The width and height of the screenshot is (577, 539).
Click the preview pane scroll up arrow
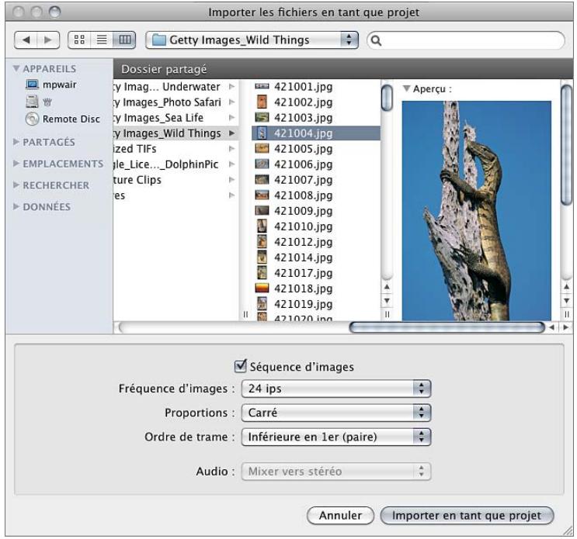click(x=566, y=287)
